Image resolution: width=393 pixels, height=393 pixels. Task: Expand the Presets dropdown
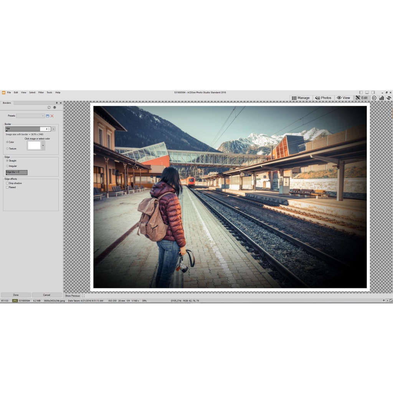click(x=31, y=116)
